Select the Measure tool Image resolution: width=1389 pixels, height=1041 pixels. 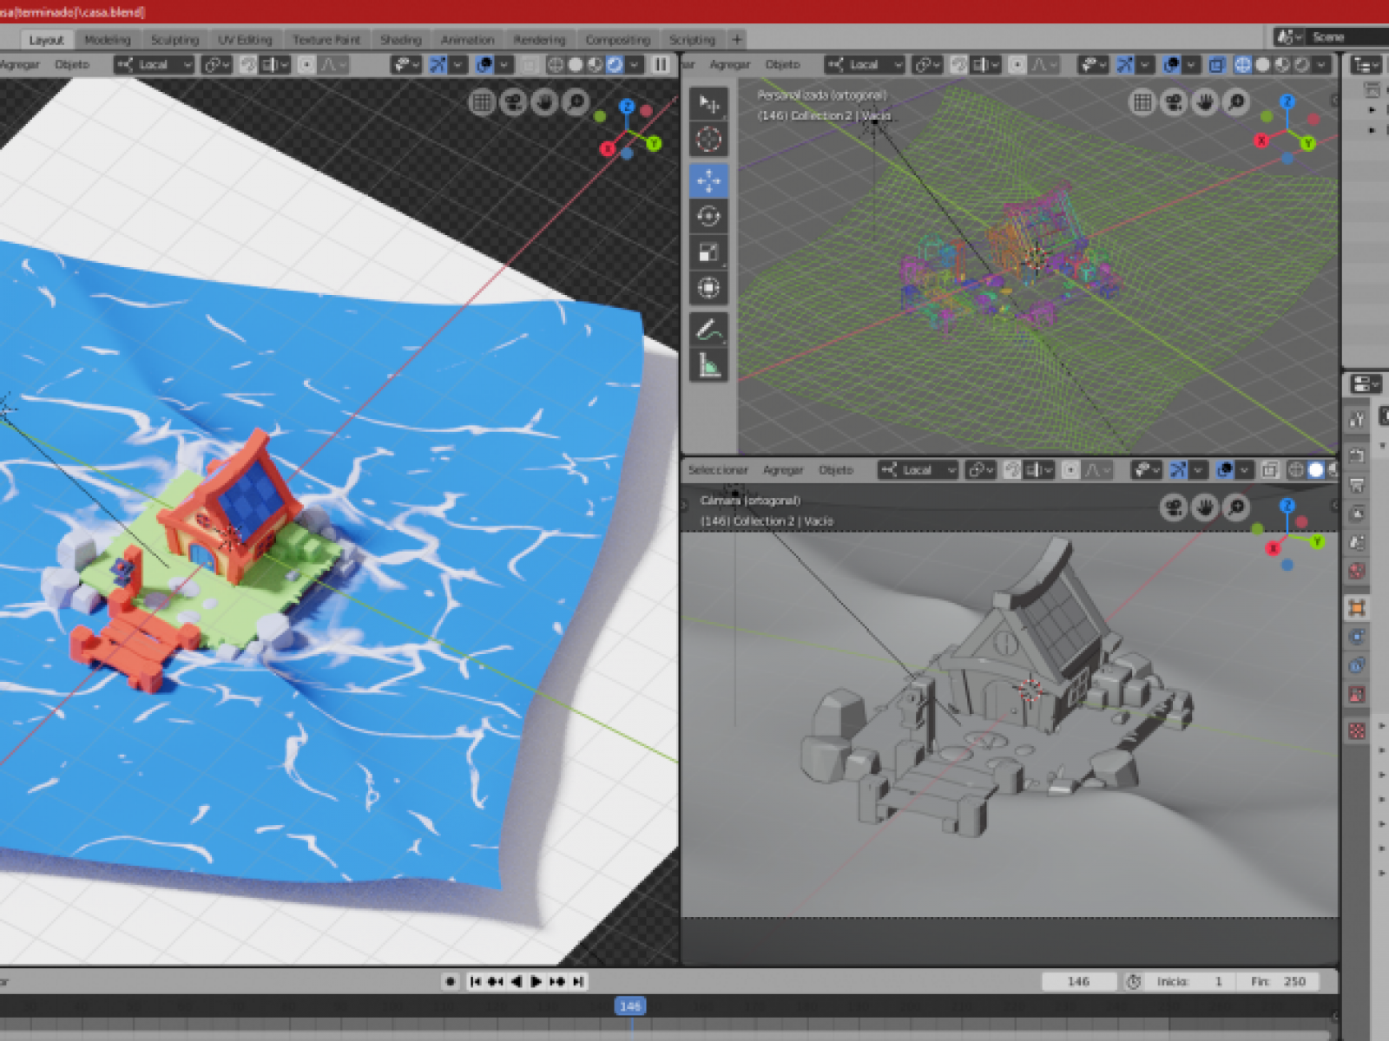(x=708, y=365)
